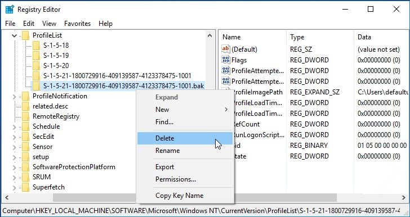Expand the ProfileNotification key

click(x=14, y=97)
